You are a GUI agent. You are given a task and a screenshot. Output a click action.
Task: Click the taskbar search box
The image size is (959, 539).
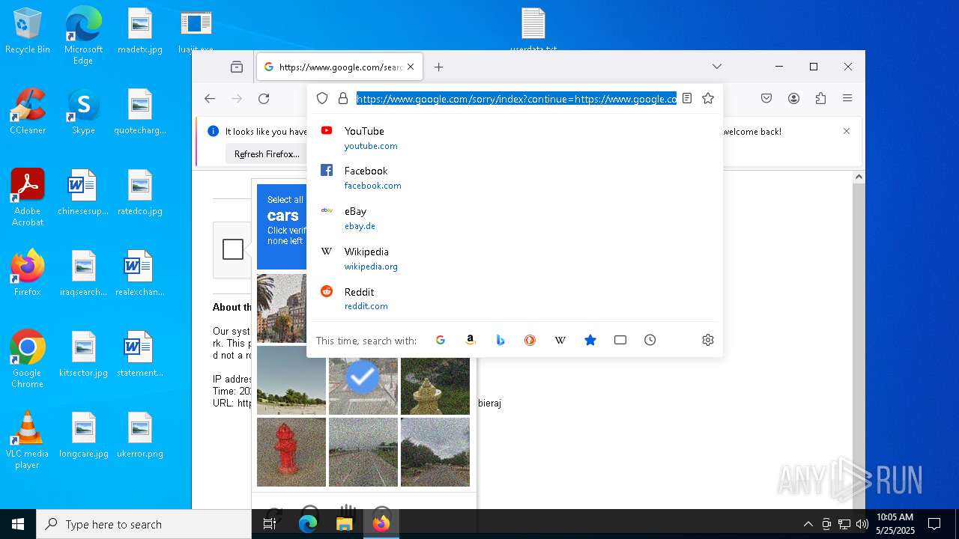point(144,524)
